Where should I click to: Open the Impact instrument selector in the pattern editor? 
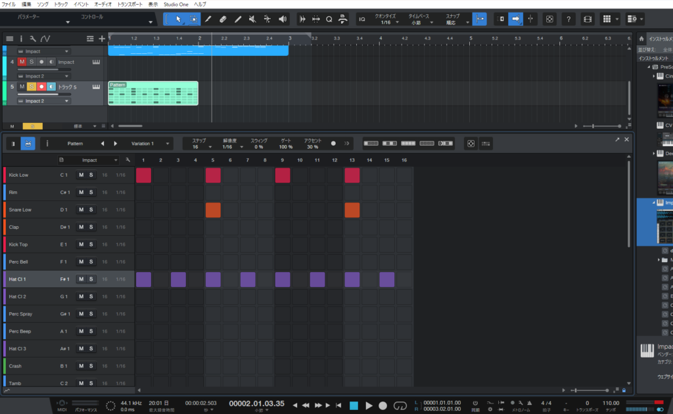[92, 160]
